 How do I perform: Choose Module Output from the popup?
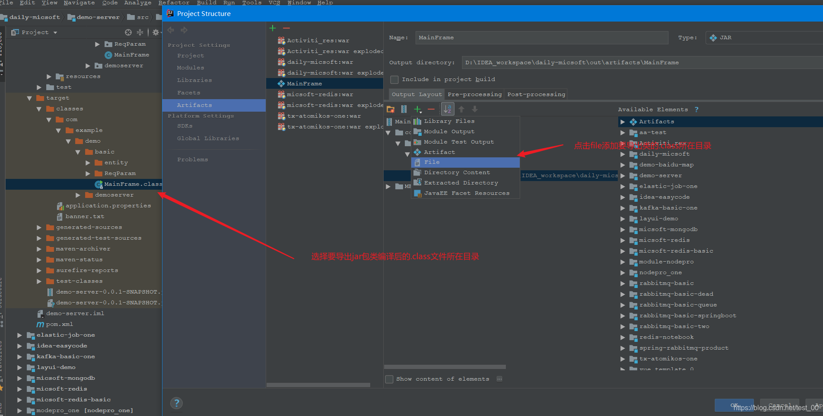[x=465, y=131]
